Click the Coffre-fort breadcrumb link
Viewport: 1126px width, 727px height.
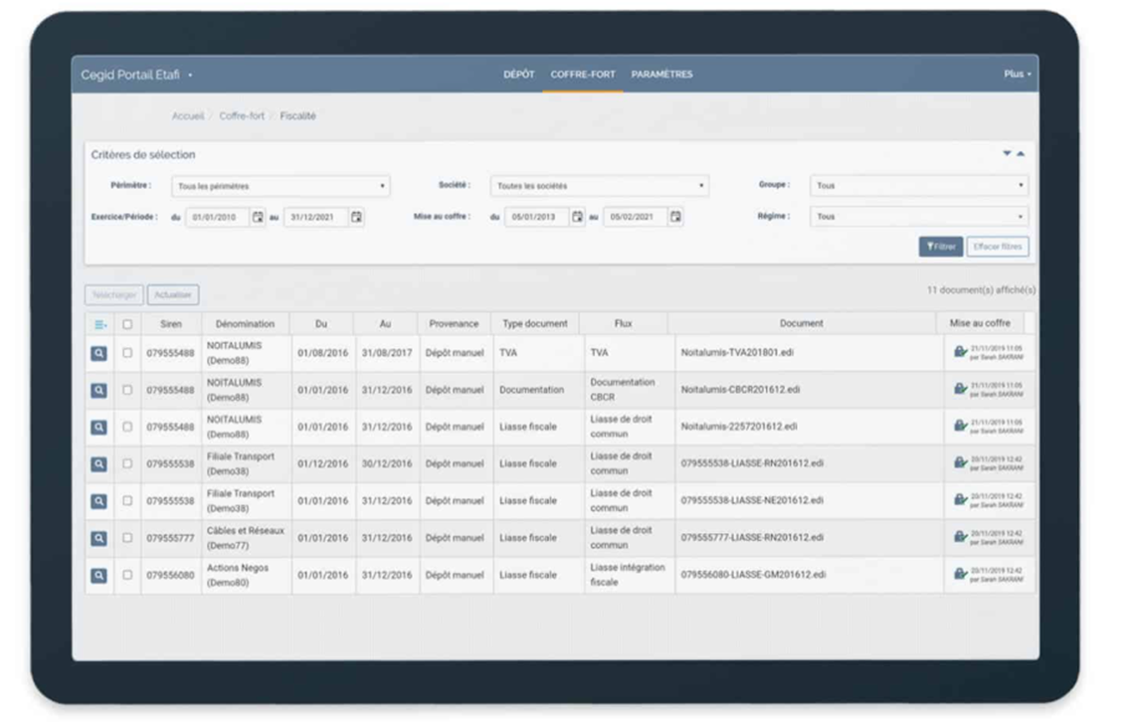pos(242,116)
